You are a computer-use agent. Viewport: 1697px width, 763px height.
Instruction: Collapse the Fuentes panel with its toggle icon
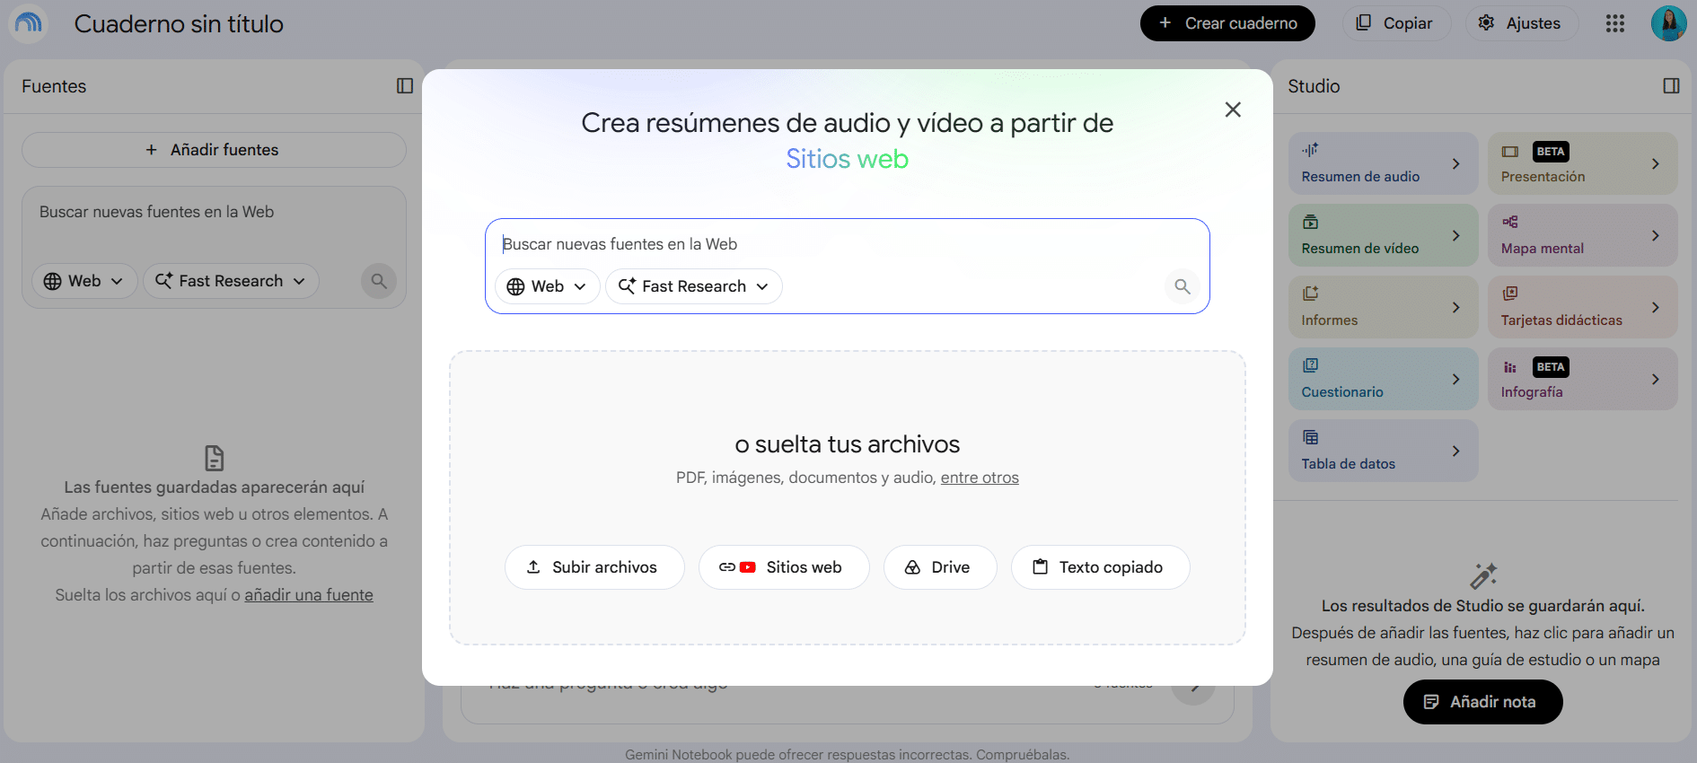click(x=405, y=86)
